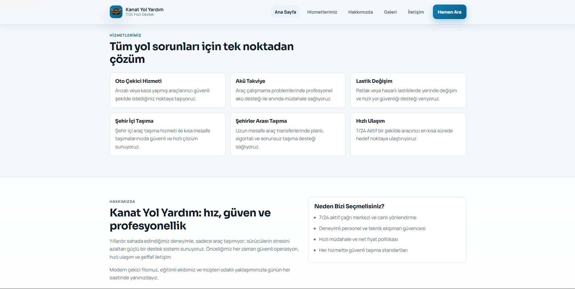
Task: Click the HAKKIMIZDA section label
Action: click(x=122, y=201)
